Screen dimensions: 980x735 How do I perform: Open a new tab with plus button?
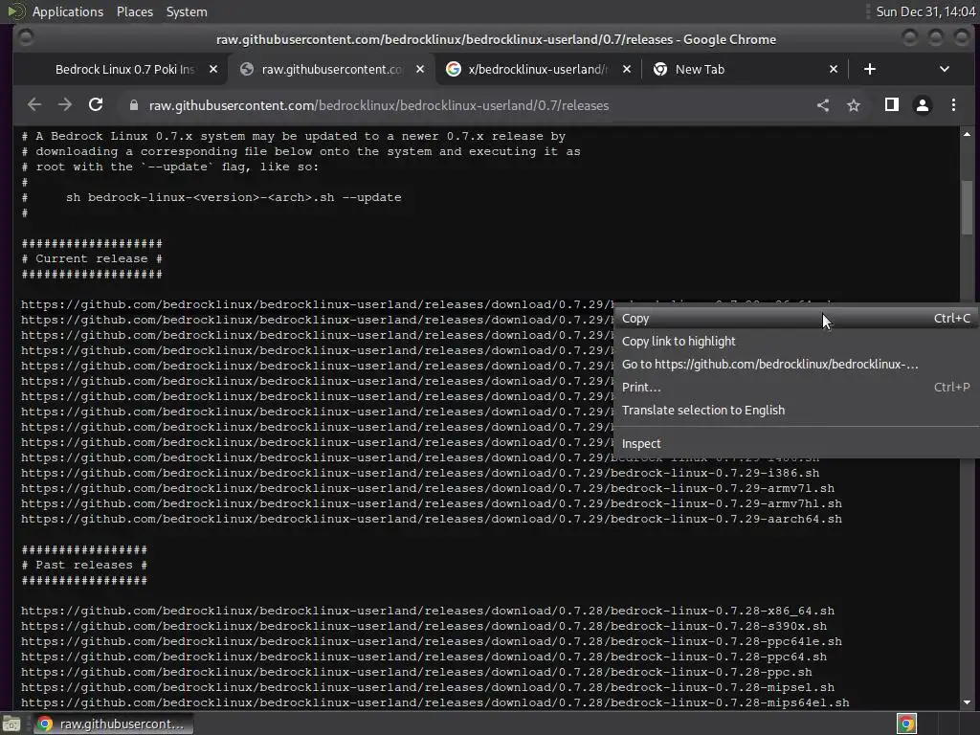click(869, 69)
